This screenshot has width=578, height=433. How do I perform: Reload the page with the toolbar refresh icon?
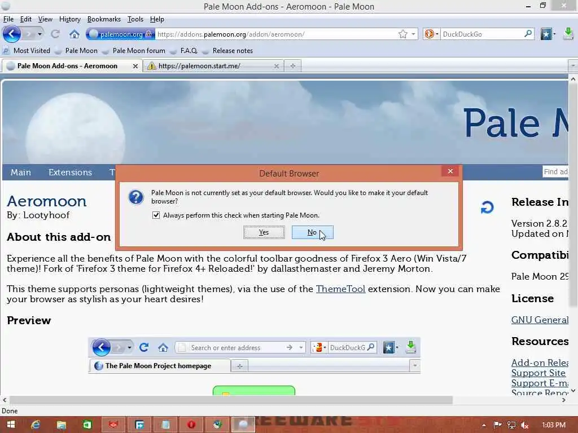[x=55, y=34]
